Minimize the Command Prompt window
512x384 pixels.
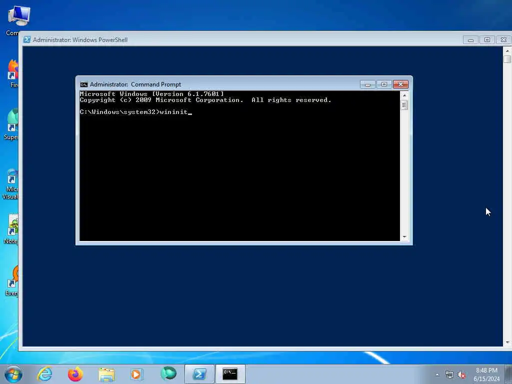coord(367,84)
